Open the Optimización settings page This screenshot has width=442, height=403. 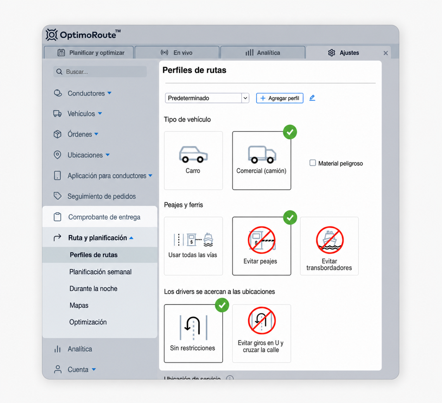88,322
